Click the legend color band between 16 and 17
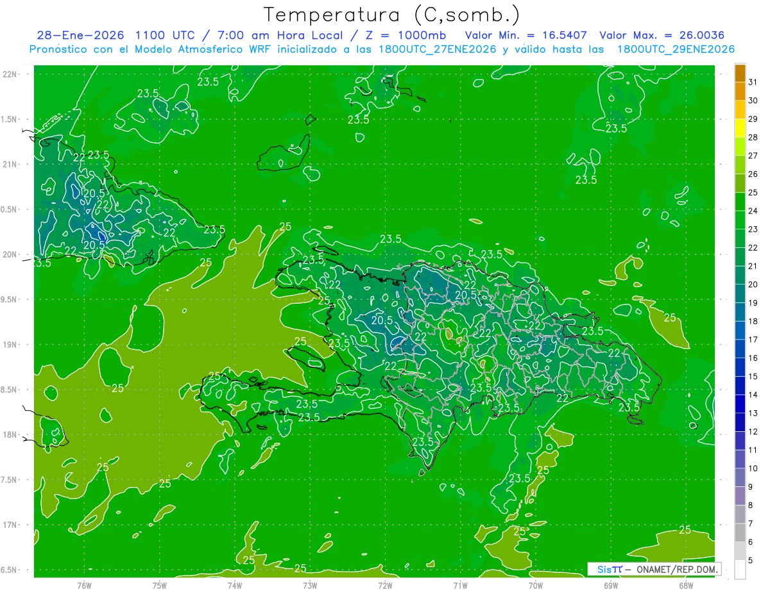Viewport: 770px width, 594px height. coord(740,349)
